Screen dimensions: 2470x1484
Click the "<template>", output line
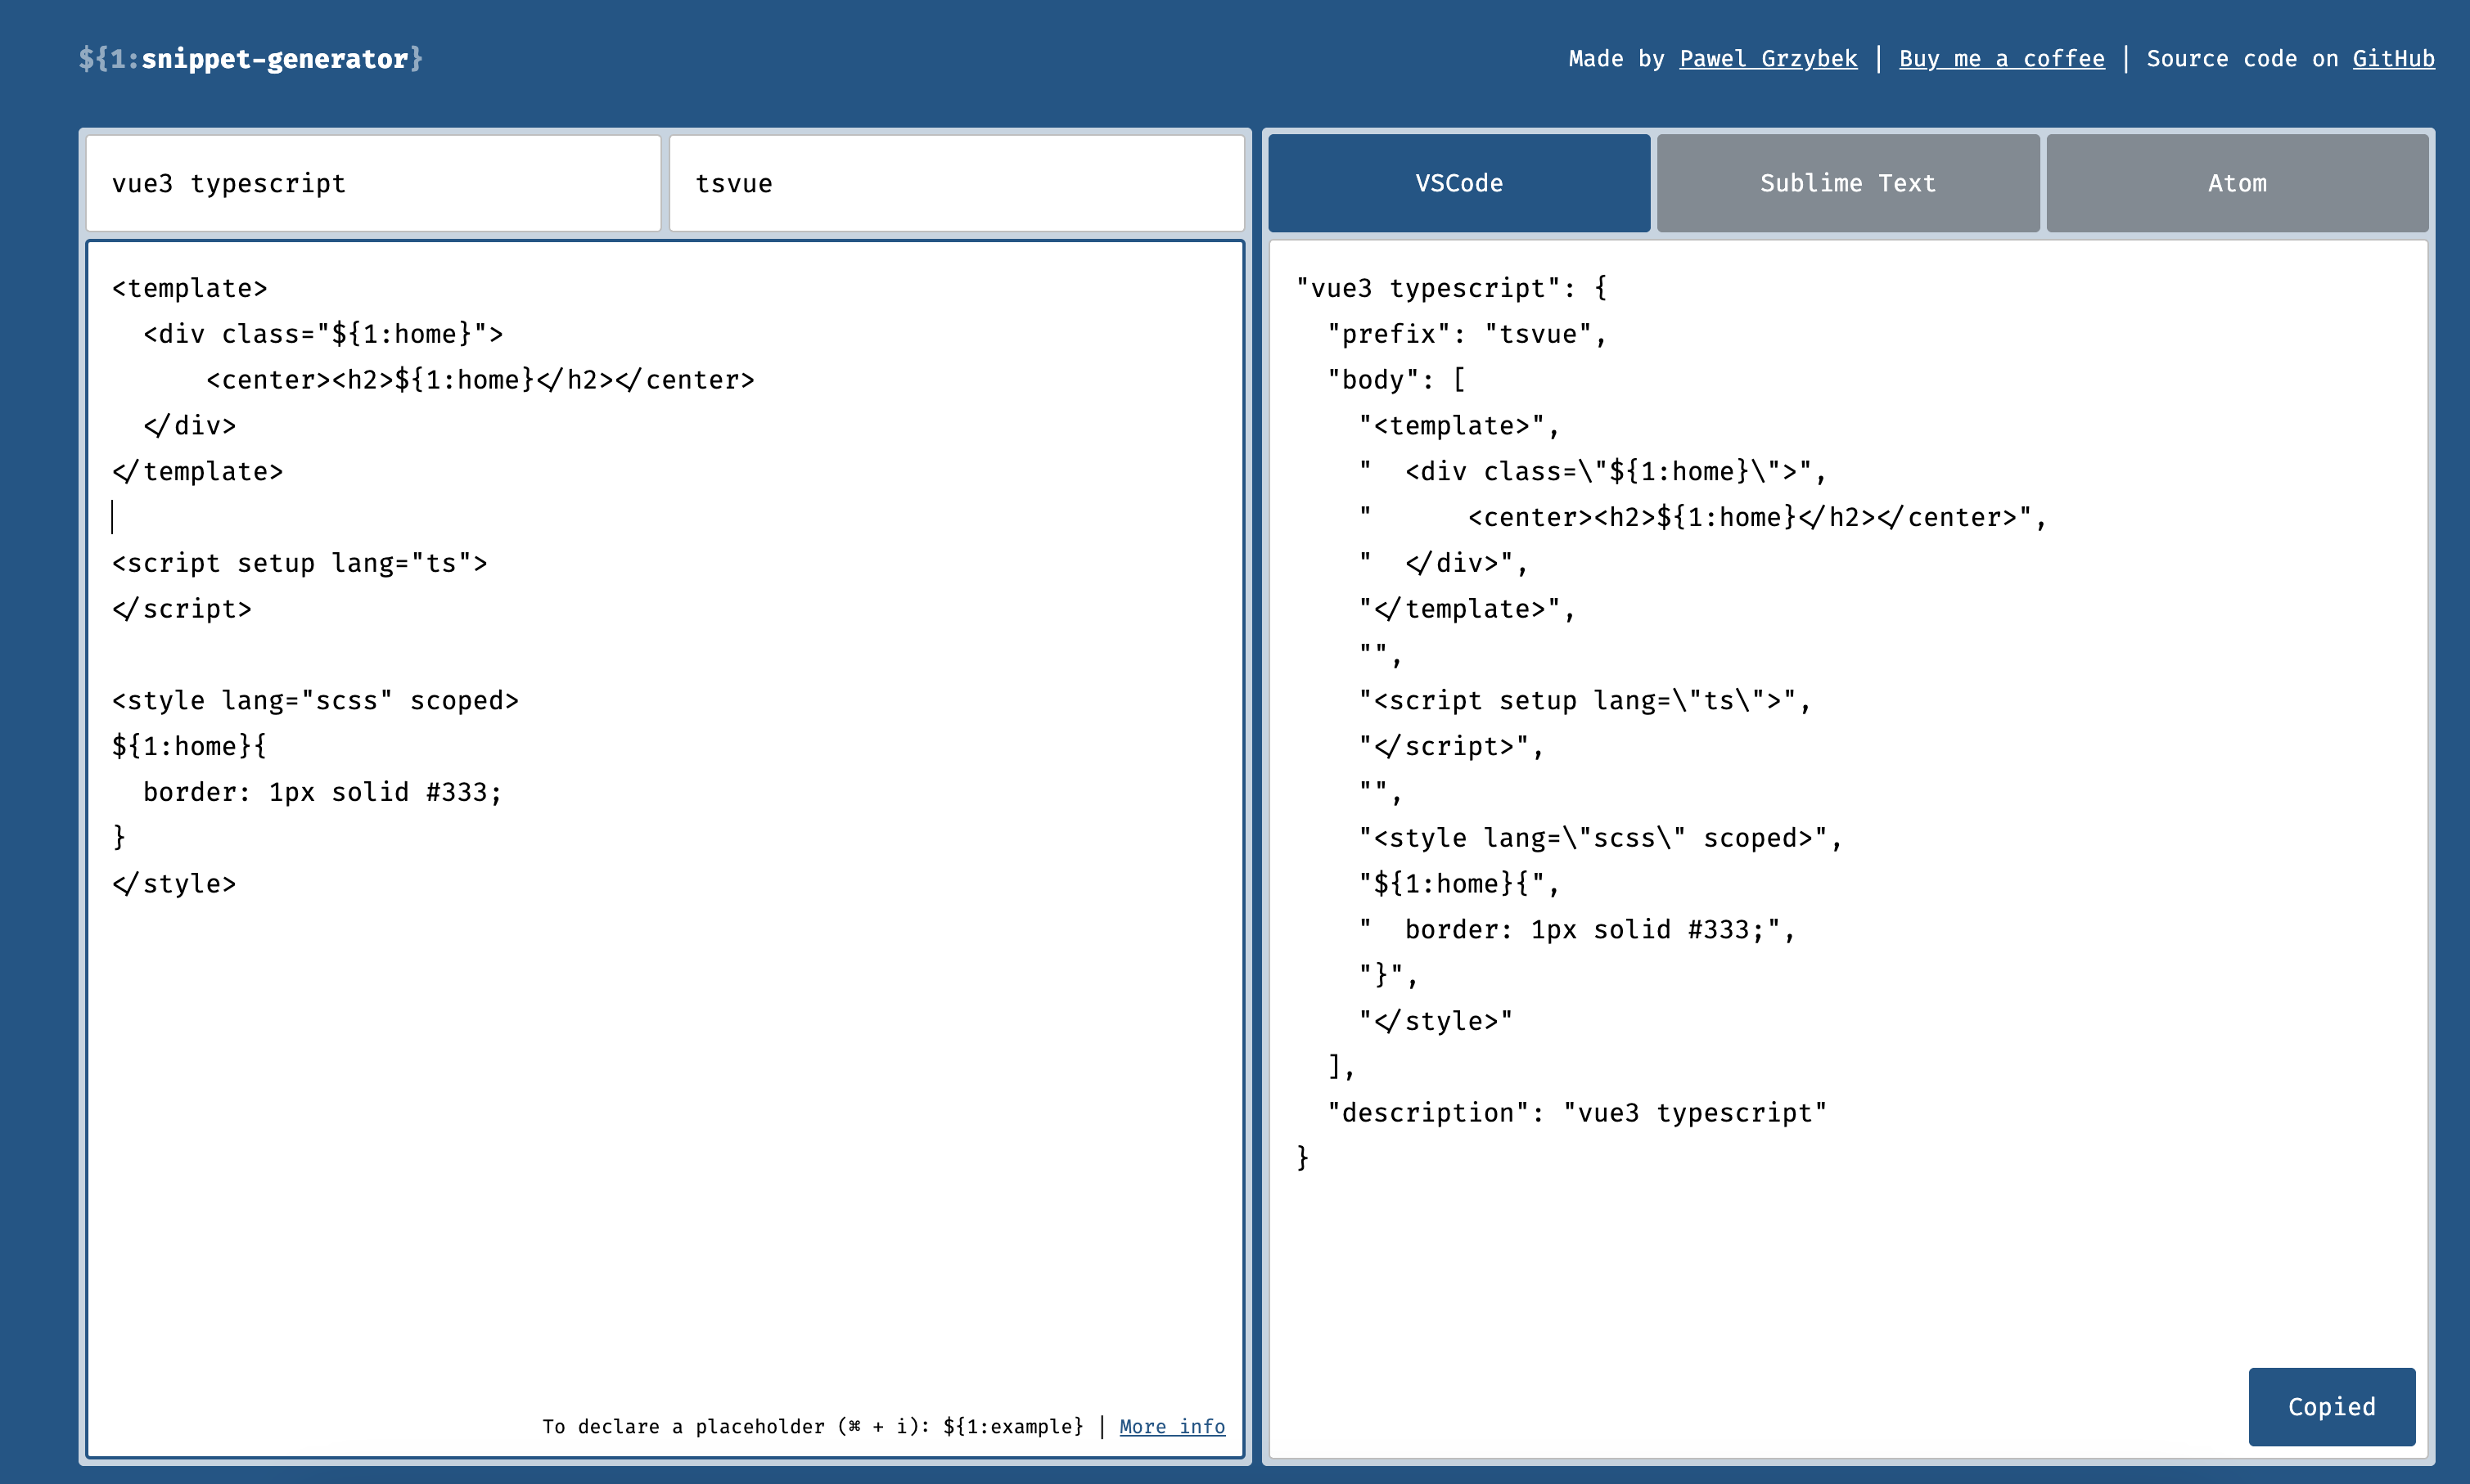(x=1458, y=426)
